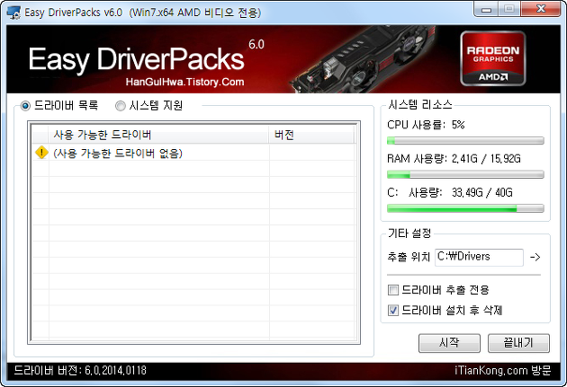Click the Radeon Graphics AMD logo
The height and width of the screenshot is (387, 567).
tap(493, 58)
